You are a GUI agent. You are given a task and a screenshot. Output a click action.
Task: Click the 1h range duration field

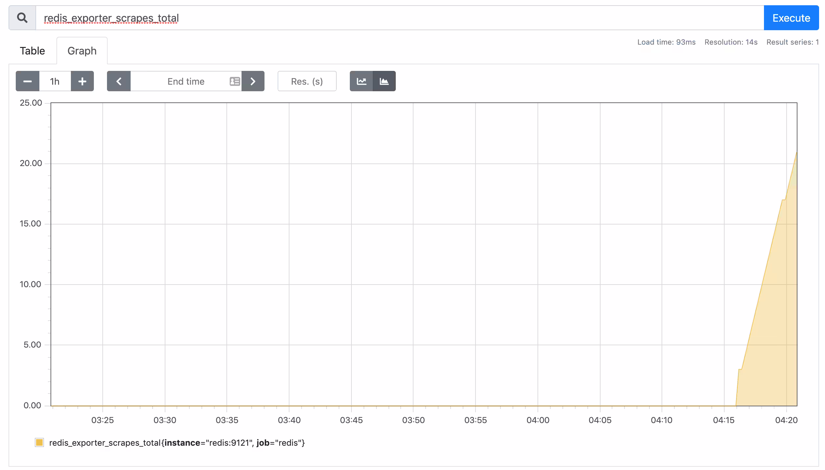pyautogui.click(x=55, y=81)
